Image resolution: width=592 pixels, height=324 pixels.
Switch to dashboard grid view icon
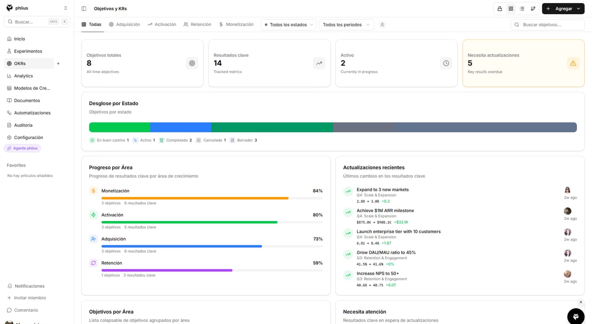coord(511,8)
